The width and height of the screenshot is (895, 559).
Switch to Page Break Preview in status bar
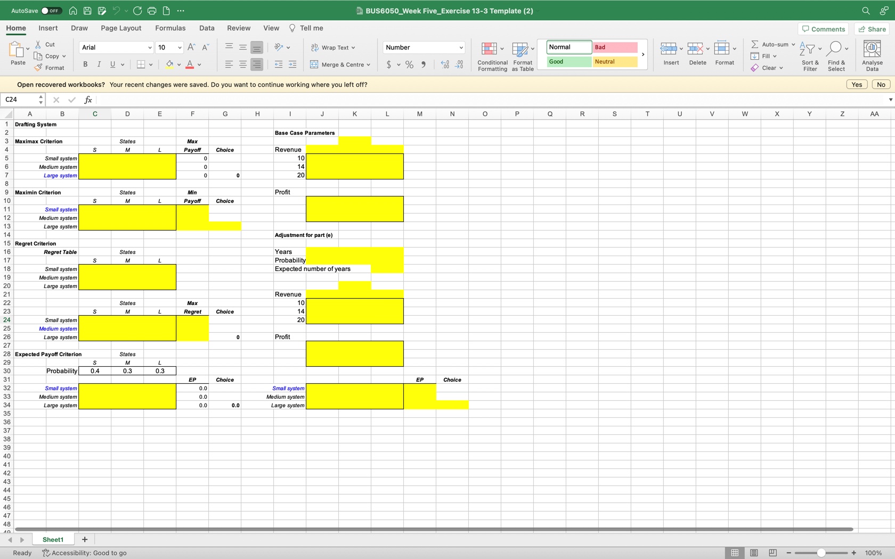(773, 553)
